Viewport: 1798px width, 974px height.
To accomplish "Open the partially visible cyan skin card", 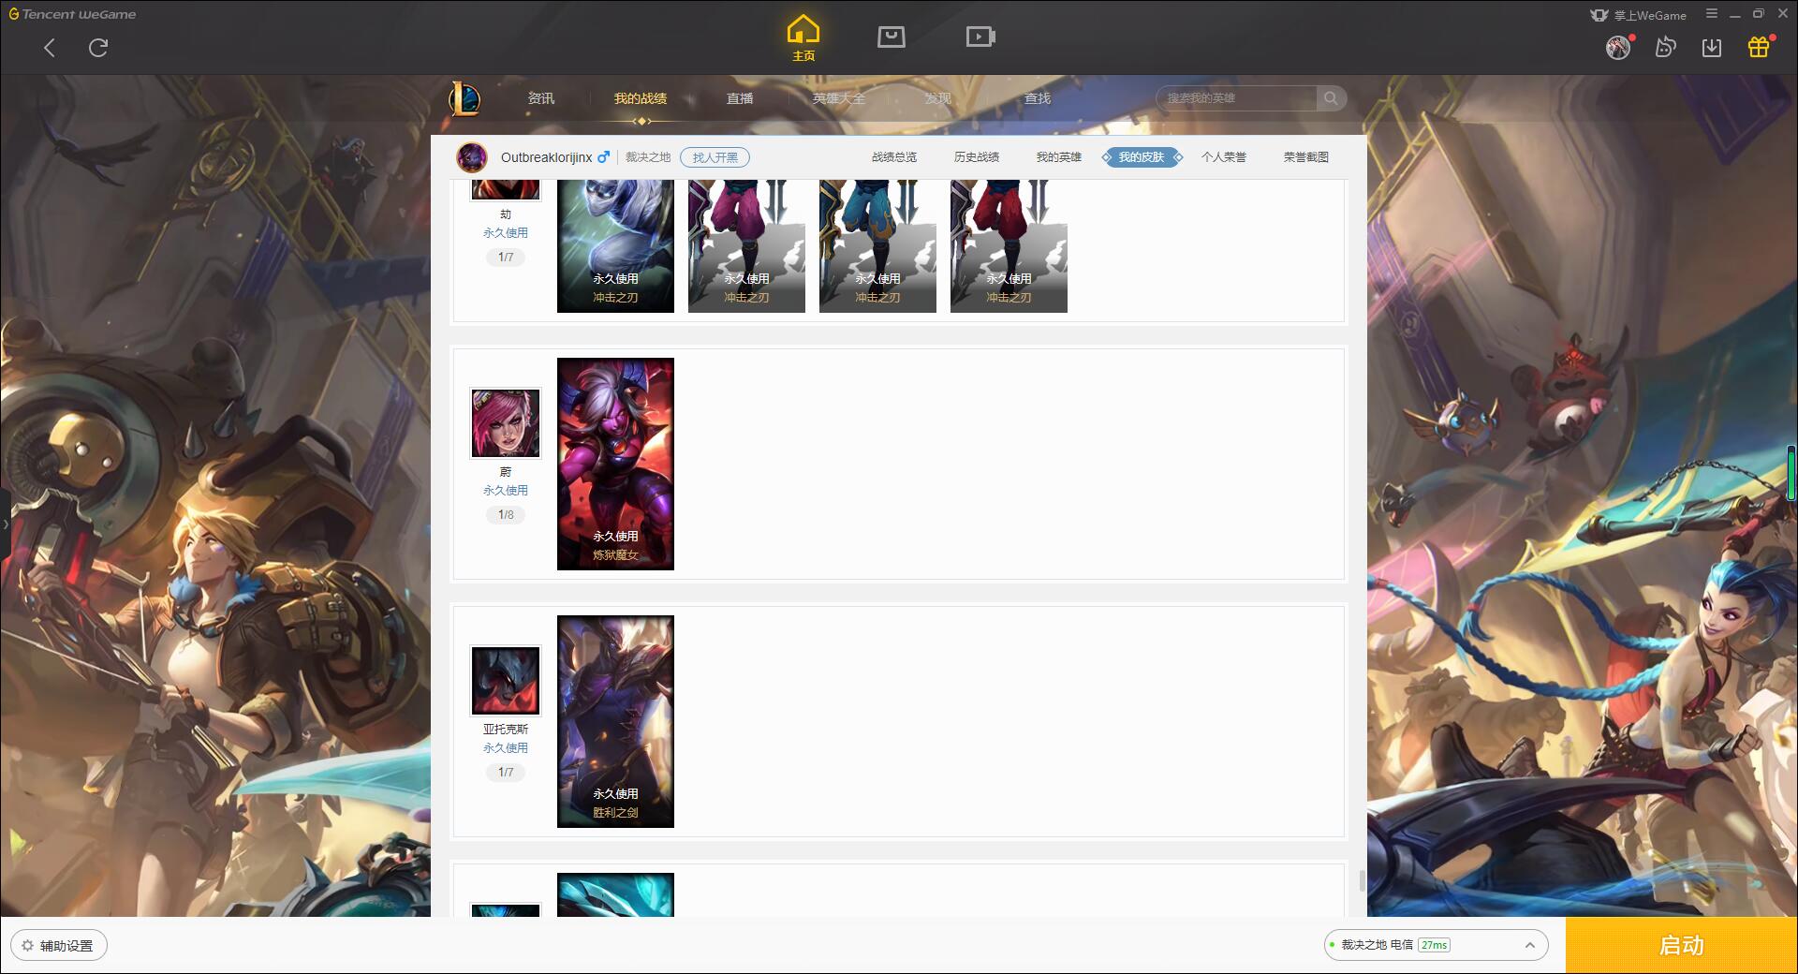I will [615, 894].
